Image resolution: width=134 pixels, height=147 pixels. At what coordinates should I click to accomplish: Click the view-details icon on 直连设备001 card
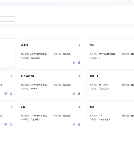(74, 93)
